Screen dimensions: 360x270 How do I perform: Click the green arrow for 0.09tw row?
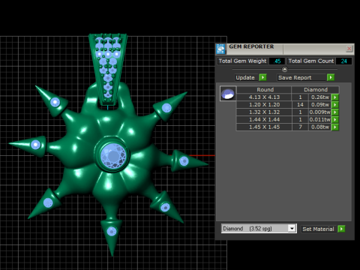coord(335,105)
